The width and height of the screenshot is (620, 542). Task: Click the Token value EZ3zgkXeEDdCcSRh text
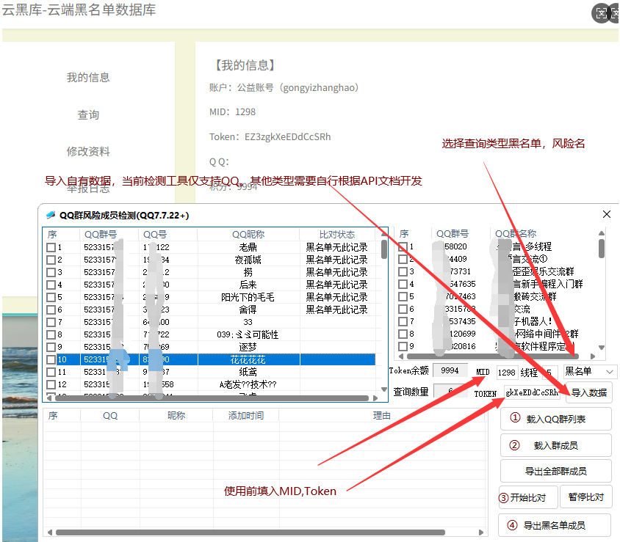pos(287,137)
